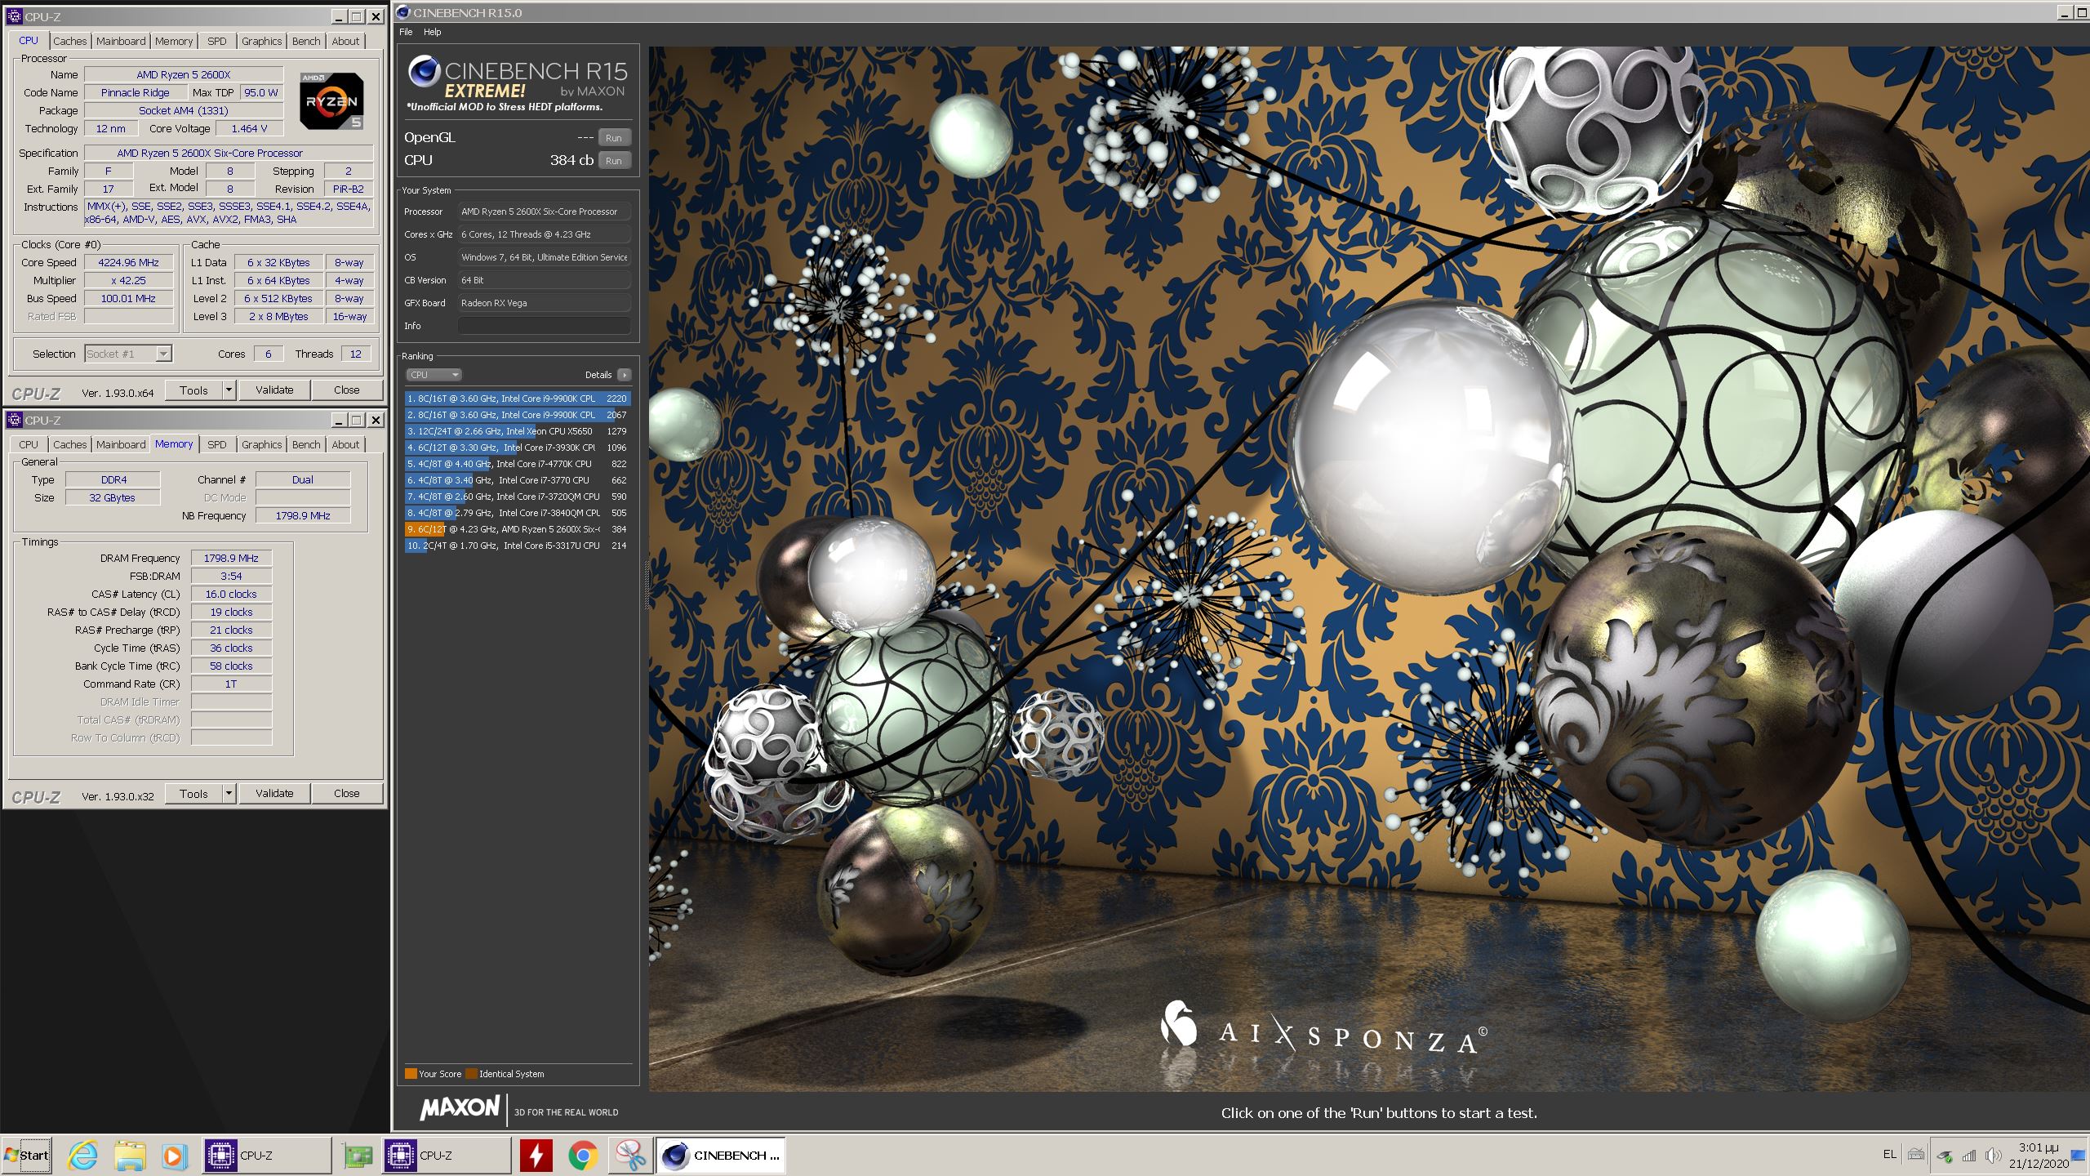Image resolution: width=2090 pixels, height=1176 pixels.
Task: Click the Core Speed 4224.96 MHz value
Action: (129, 263)
